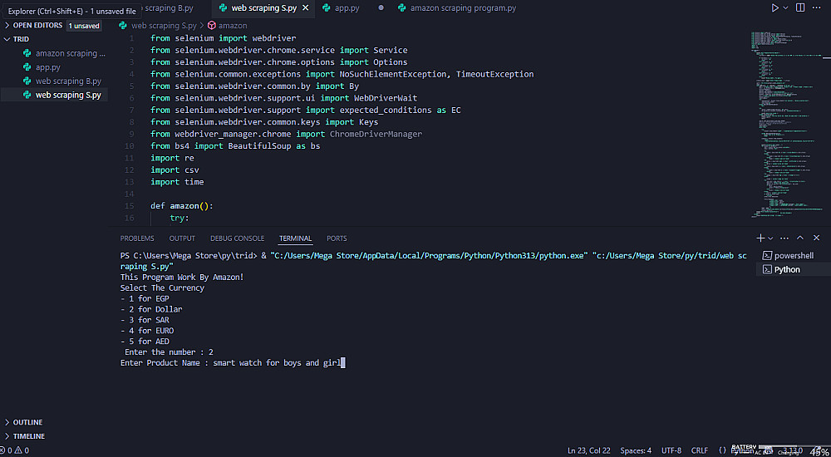Screen dimensions: 831x457
Task: Click web scraping S.py in the breadcrumb
Action: [x=164, y=26]
